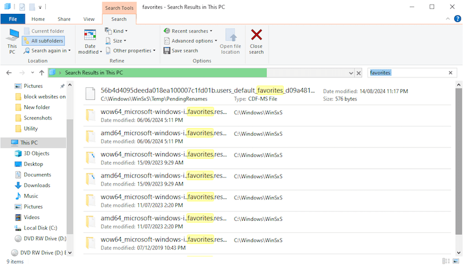Screen dimensions: 463x267
Task: Go up one level arrow
Action: tap(42, 73)
